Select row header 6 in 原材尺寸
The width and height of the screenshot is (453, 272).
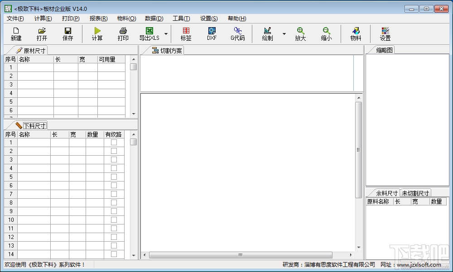point(11,110)
